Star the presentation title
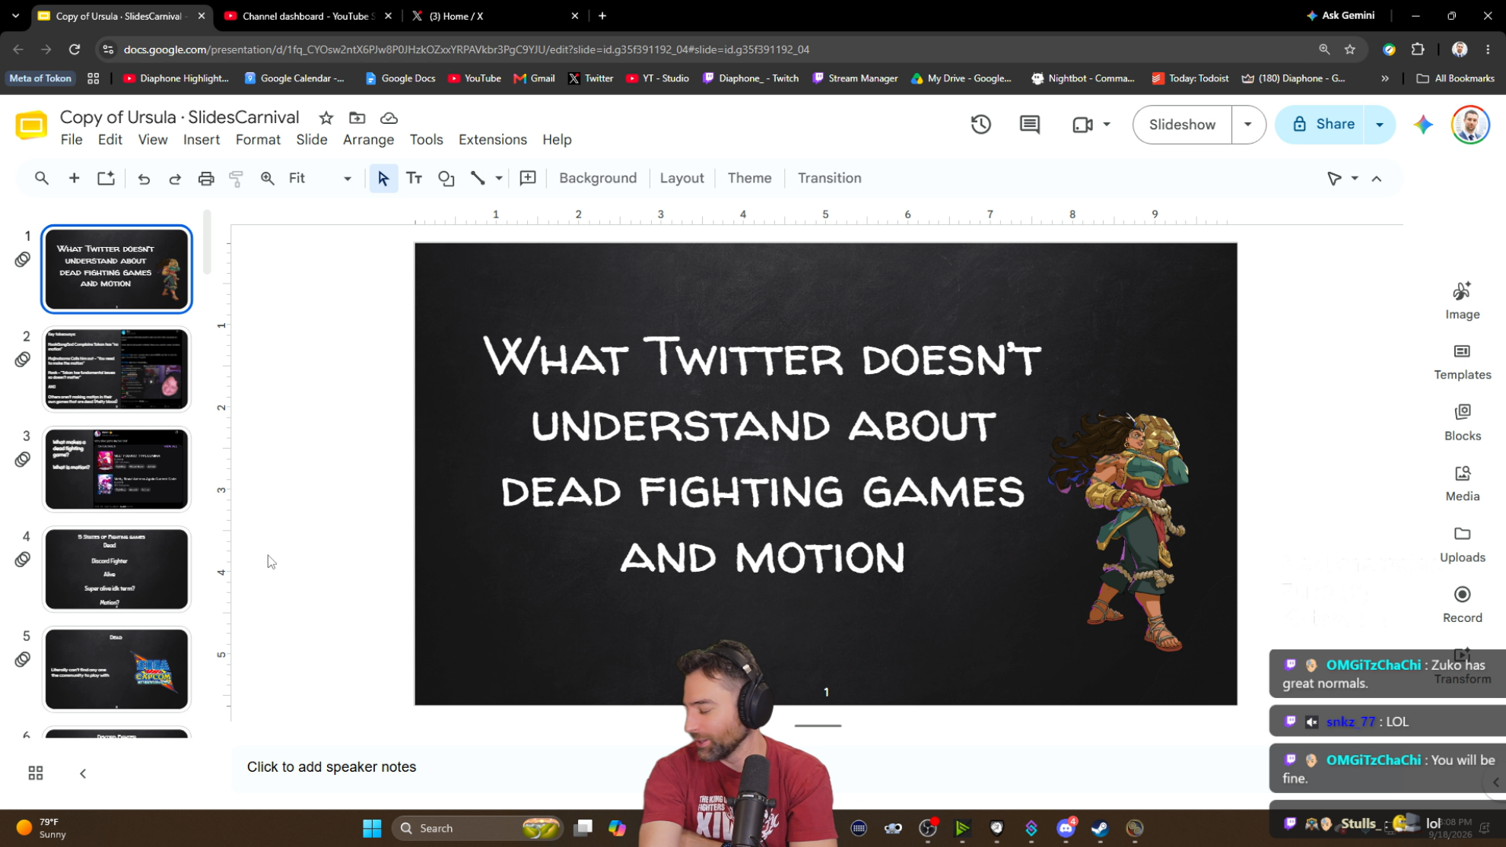This screenshot has height=847, width=1506. point(326,118)
